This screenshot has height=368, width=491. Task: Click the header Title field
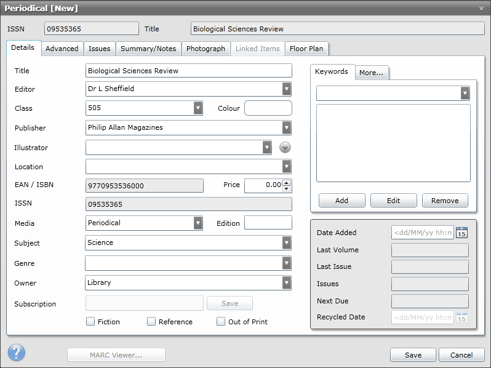coord(338,28)
